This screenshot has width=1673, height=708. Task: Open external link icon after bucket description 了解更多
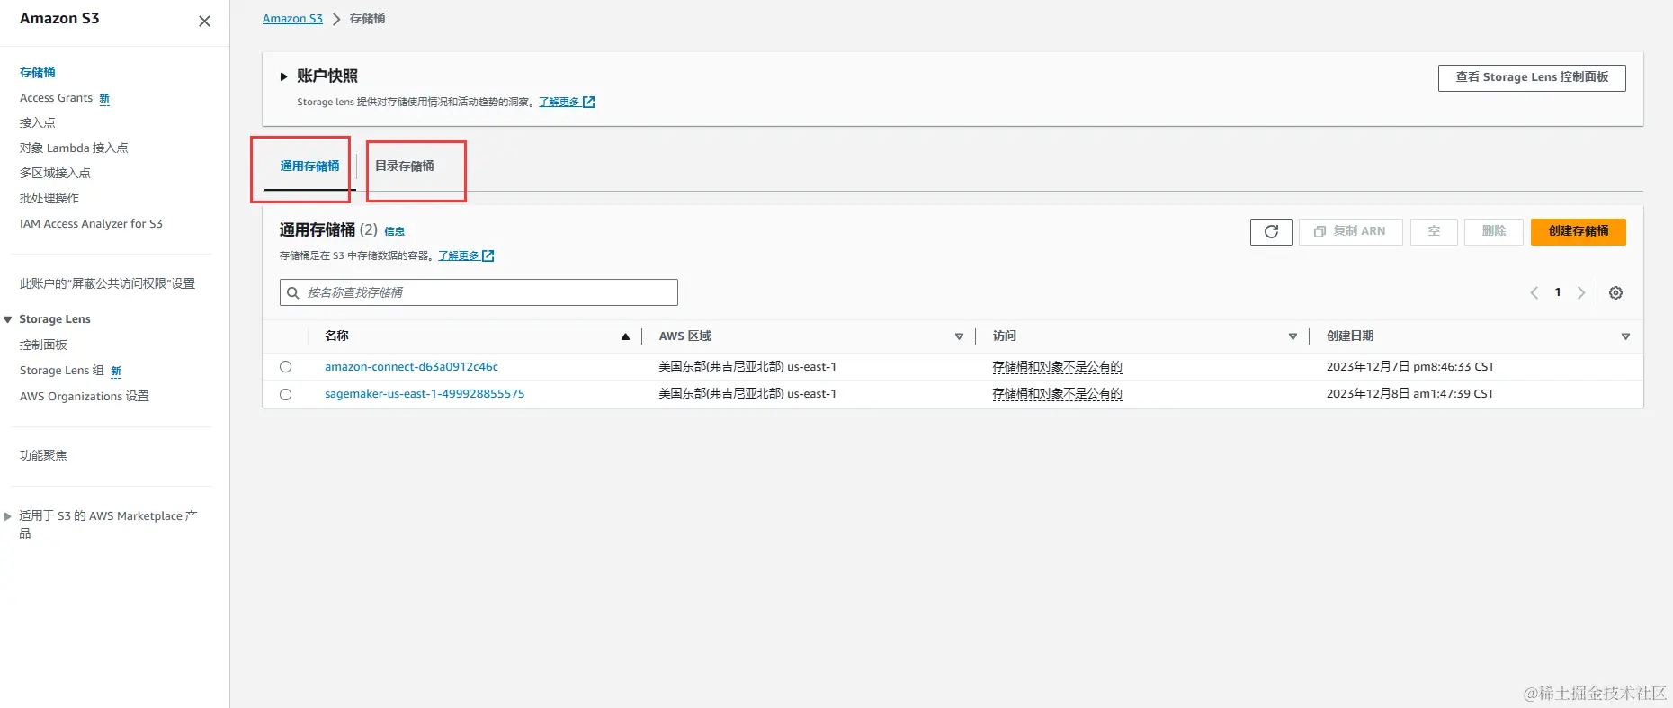point(488,255)
